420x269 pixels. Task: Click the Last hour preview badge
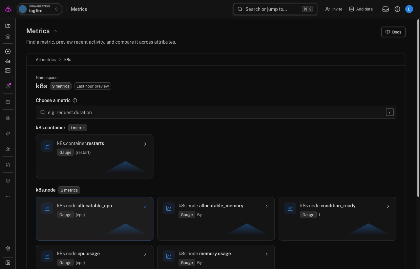pos(93,86)
